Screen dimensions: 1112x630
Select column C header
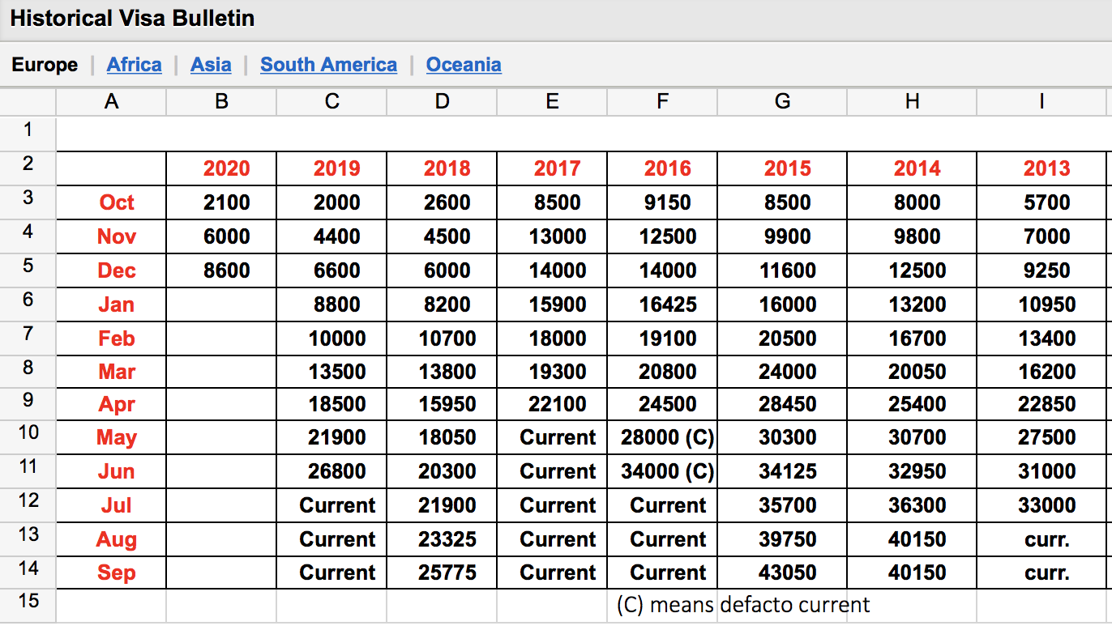pyautogui.click(x=331, y=102)
